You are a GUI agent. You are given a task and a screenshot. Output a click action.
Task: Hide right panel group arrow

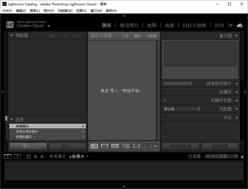point(246,92)
